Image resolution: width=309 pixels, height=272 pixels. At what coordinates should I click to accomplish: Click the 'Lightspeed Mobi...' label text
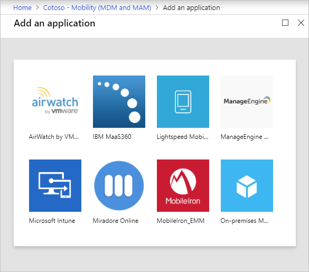(182, 137)
